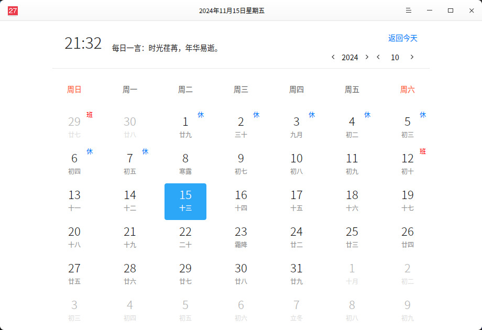Select October 3 marked 九月
482x330 pixels.
coord(297,128)
